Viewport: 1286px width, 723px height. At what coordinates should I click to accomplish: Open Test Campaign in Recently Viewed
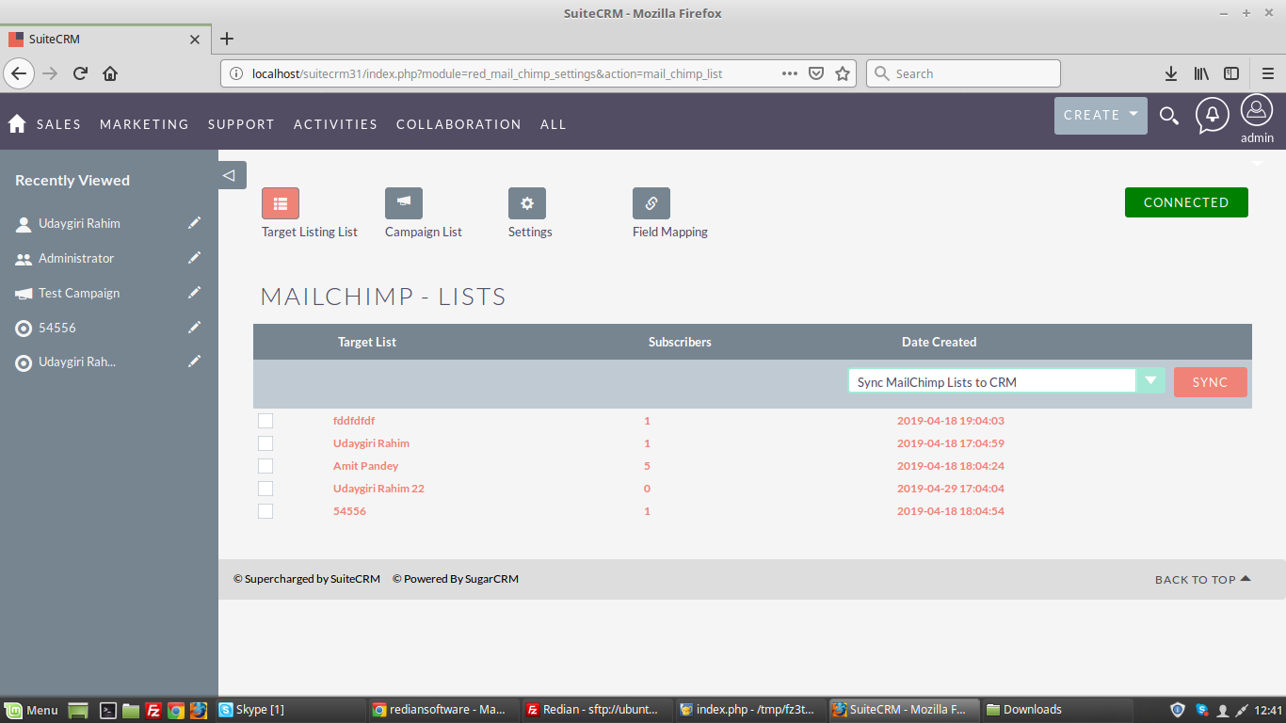pyautogui.click(x=79, y=293)
